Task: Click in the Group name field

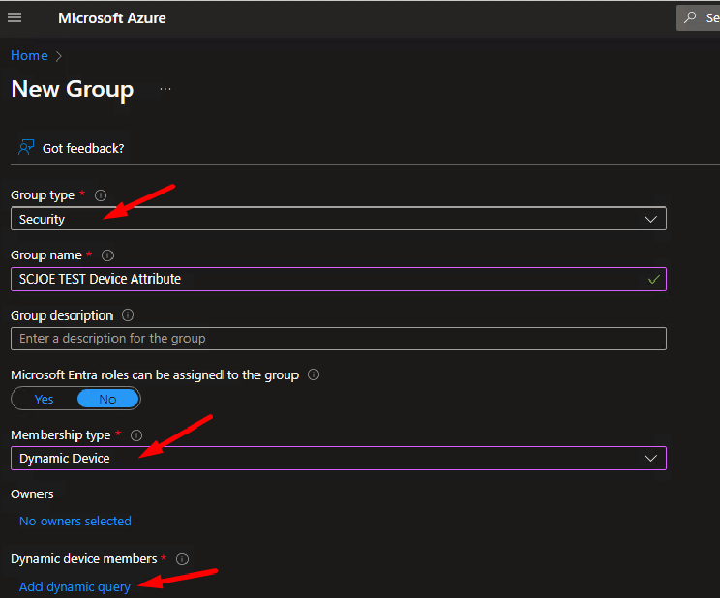Action: coord(329,279)
